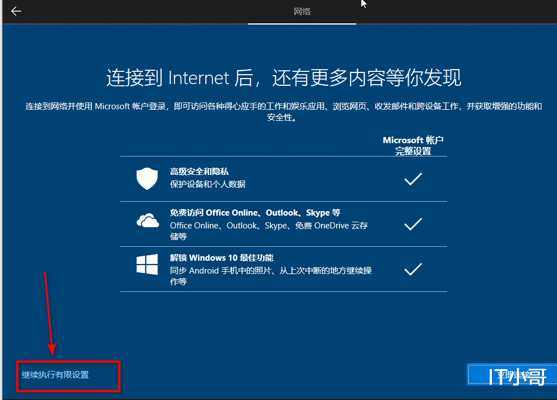The width and height of the screenshot is (557, 400).
Task: Click the shield security icon
Action: (x=147, y=178)
